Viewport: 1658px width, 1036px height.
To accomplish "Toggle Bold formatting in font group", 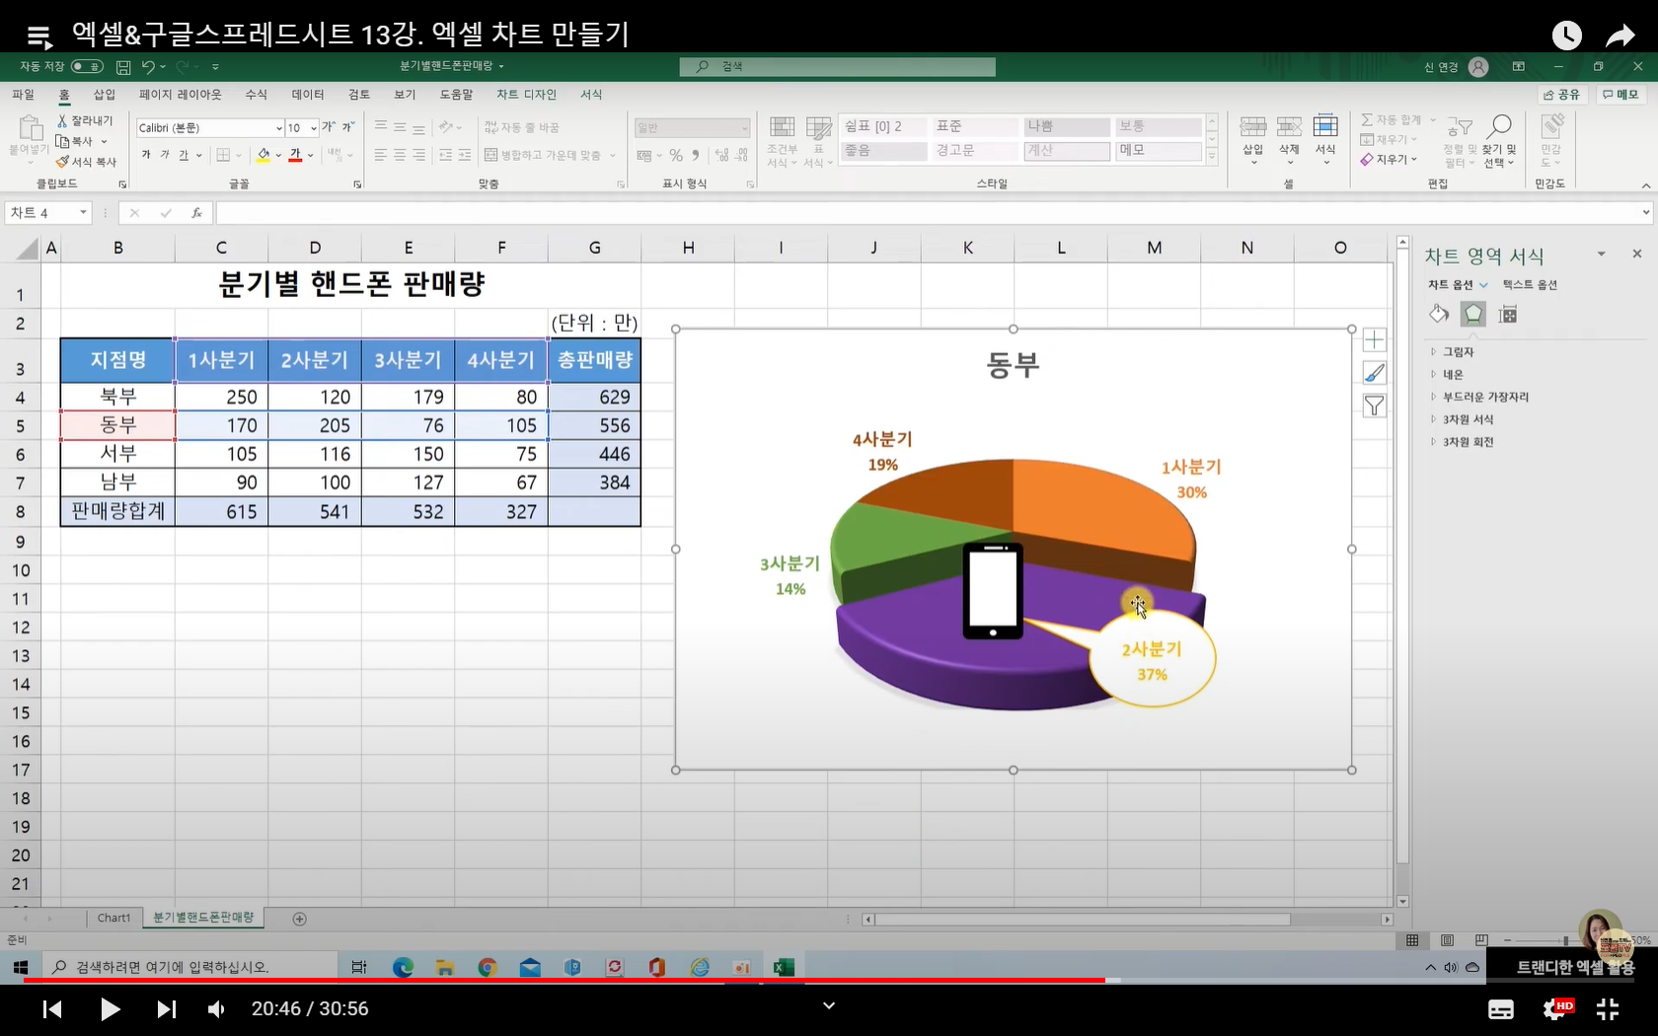I will coord(146,155).
